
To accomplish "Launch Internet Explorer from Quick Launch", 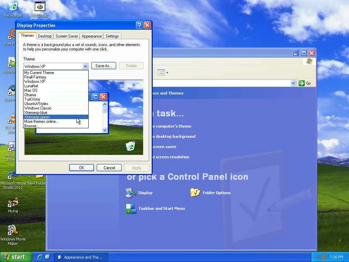I will tap(40, 257).
